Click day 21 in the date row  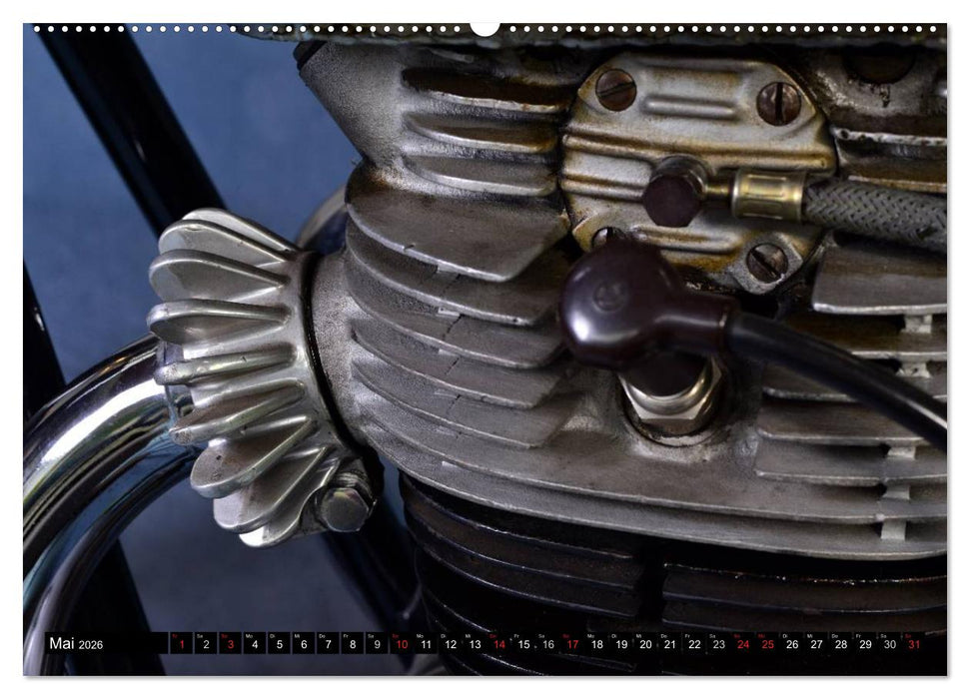[x=670, y=644]
